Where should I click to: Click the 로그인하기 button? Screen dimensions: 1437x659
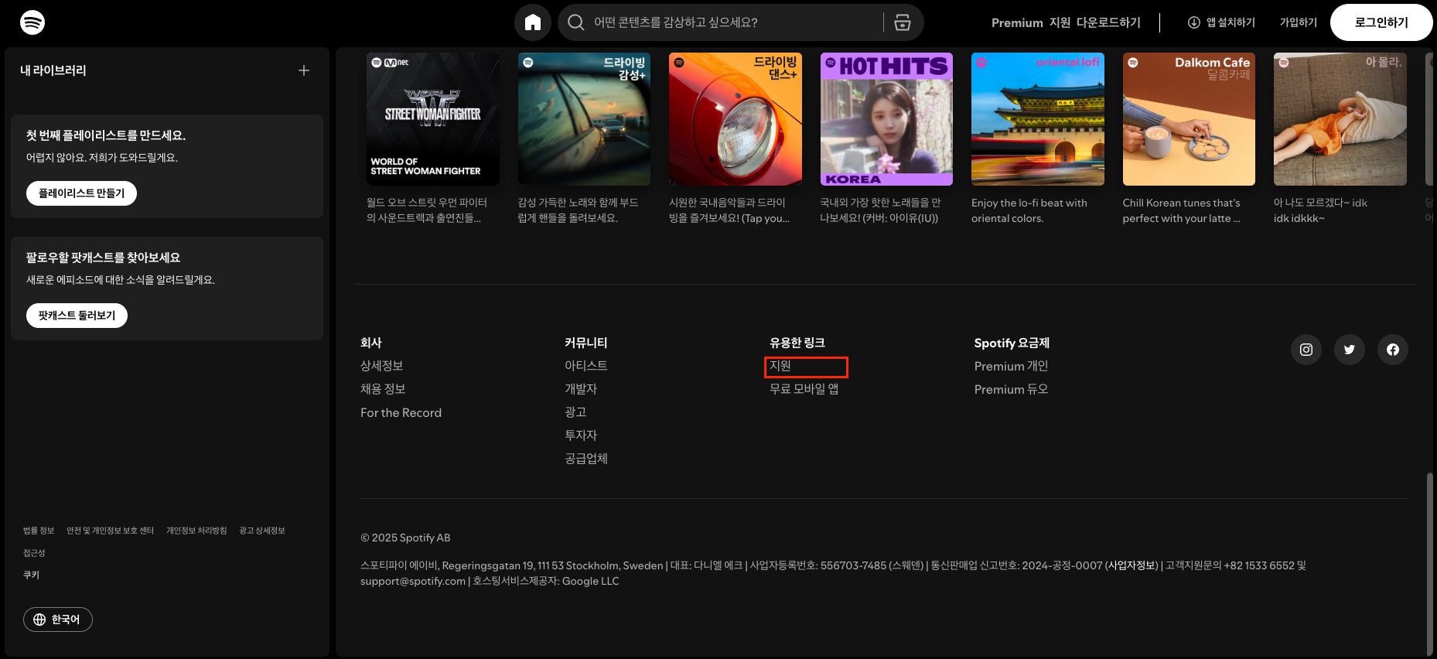tap(1381, 22)
